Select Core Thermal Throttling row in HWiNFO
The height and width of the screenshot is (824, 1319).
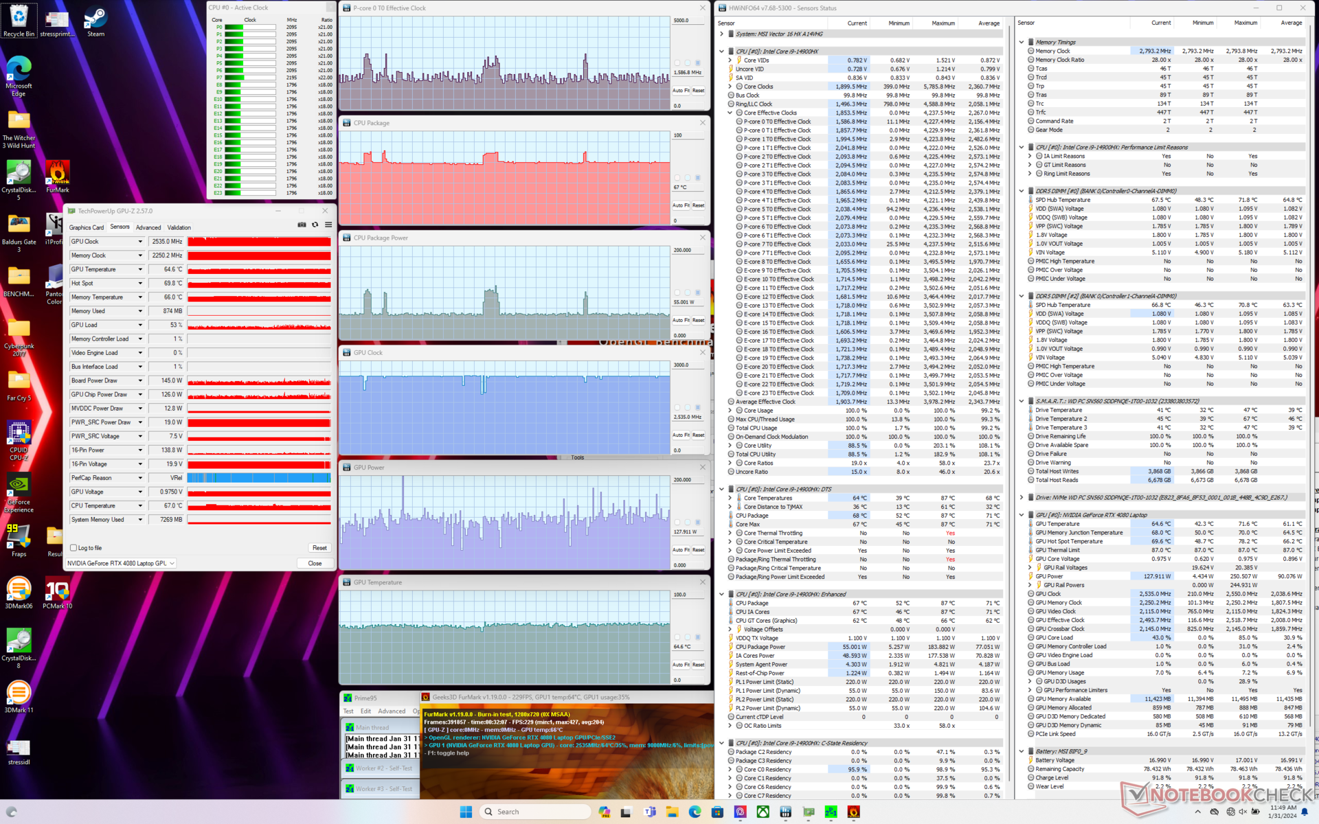pyautogui.click(x=865, y=533)
